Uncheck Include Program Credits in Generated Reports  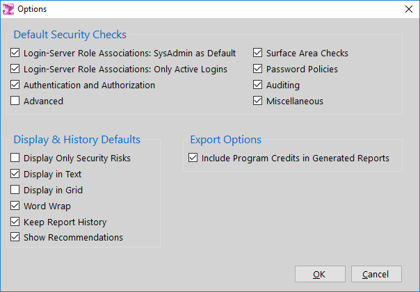(193, 158)
